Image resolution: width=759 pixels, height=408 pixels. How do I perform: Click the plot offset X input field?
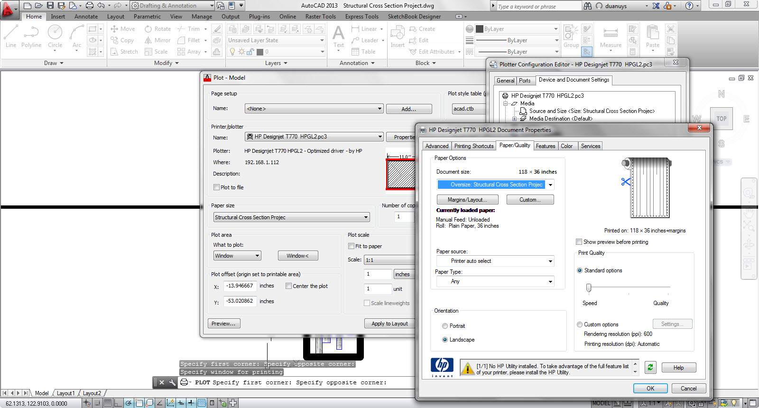point(240,286)
